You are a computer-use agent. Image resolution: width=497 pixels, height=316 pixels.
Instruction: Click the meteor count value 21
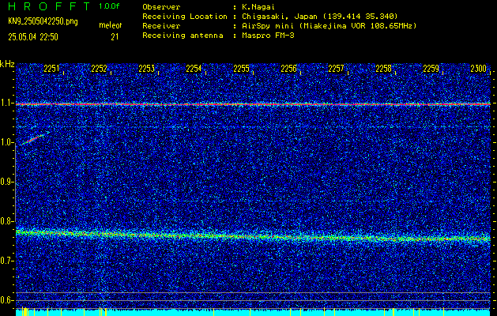click(115, 37)
